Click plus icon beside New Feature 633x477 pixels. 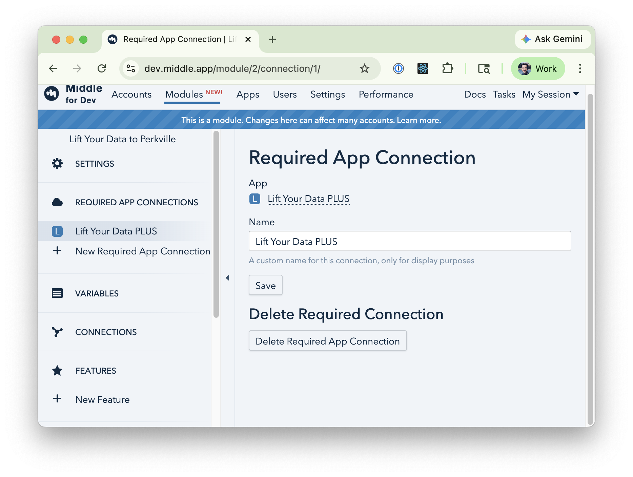57,399
